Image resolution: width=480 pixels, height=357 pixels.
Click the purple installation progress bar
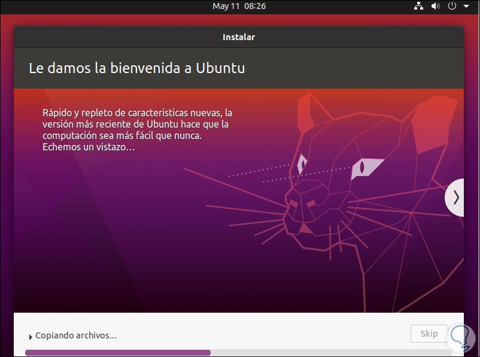pos(238,353)
